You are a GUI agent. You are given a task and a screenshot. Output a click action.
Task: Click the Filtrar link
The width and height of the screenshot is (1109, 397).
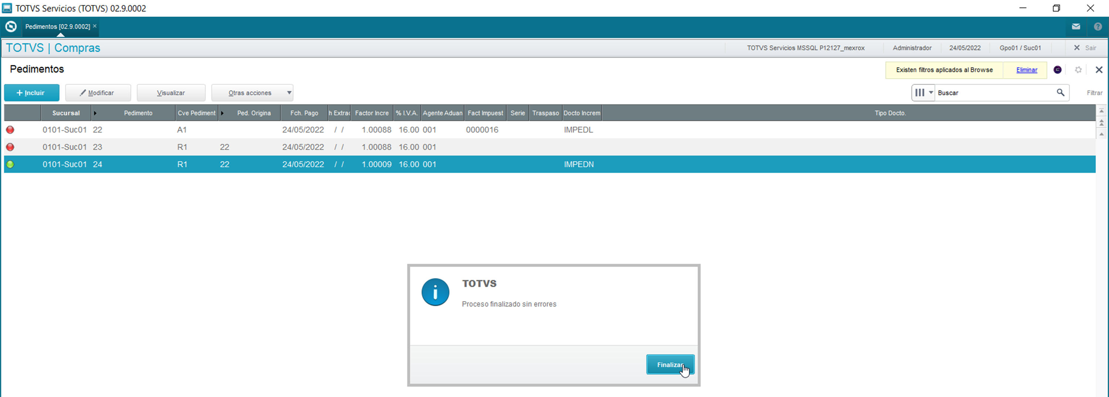pos(1094,93)
